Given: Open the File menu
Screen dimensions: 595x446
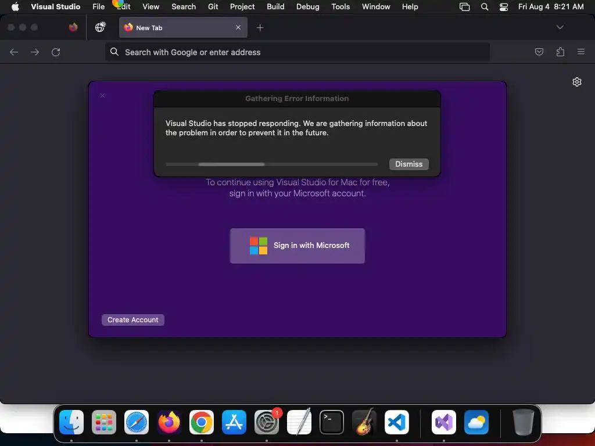Looking at the screenshot, I should click(x=99, y=6).
